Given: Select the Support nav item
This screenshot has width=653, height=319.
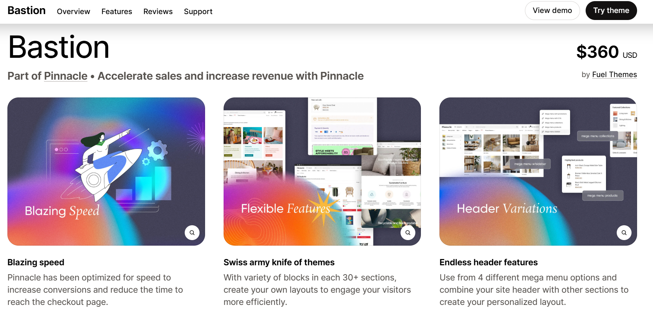Looking at the screenshot, I should tap(198, 11).
